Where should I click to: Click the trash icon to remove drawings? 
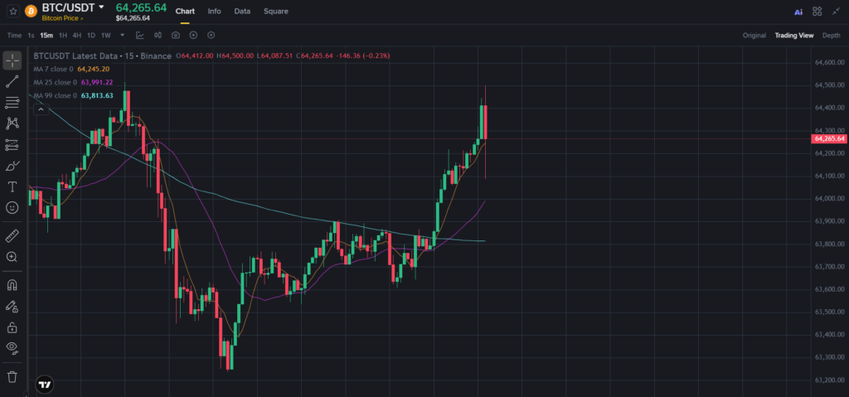pos(12,376)
